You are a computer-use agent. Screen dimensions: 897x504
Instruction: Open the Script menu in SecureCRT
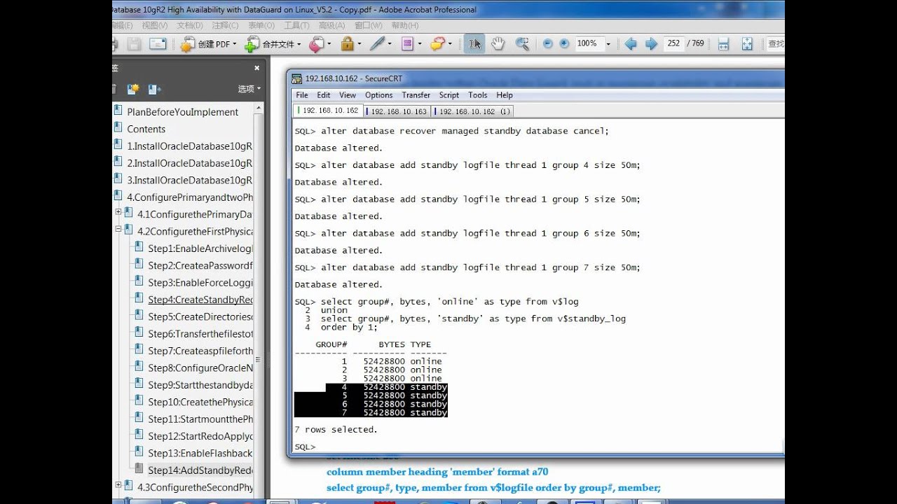449,95
